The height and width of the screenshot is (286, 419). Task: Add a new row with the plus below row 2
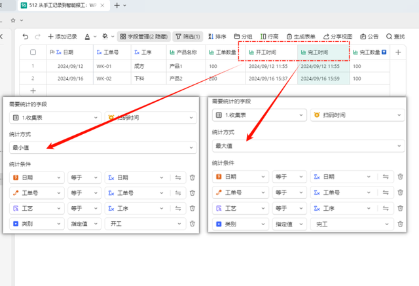[33, 91]
